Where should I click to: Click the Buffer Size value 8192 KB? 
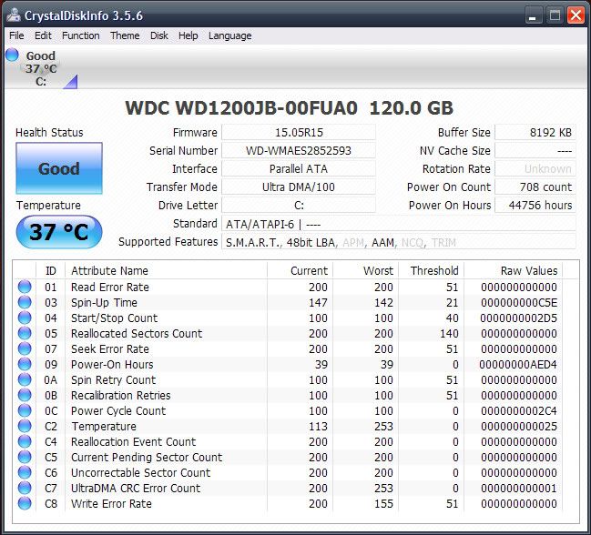coord(535,133)
